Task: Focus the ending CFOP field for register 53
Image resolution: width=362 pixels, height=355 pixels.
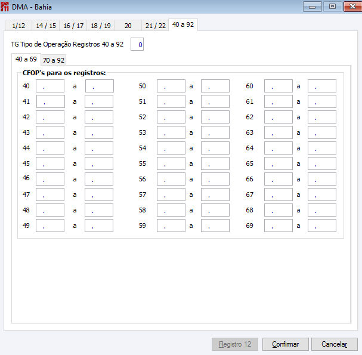Action: pyautogui.click(x=215, y=132)
